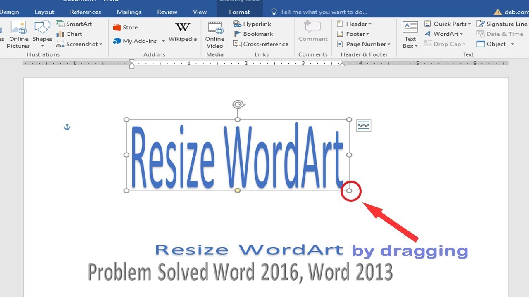
Task: Insert a Cross-reference
Action: (x=261, y=44)
